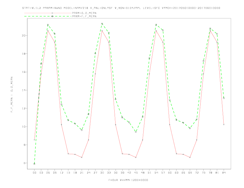Click y-axis tick value 18
The image size is (244, 188).
click(24, 54)
